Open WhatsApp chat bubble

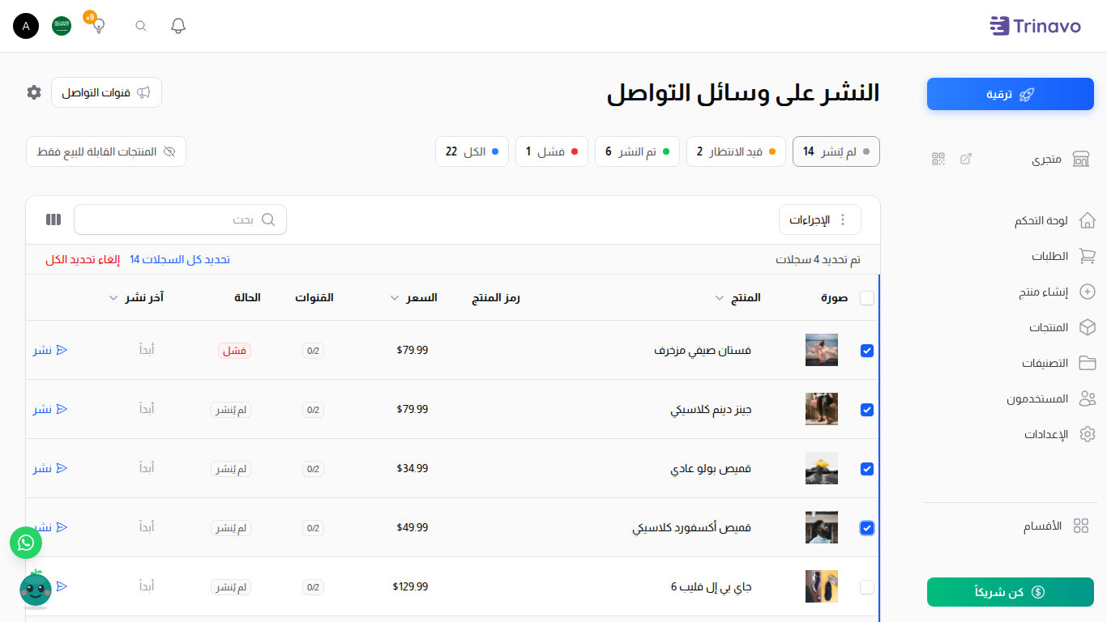pos(26,543)
